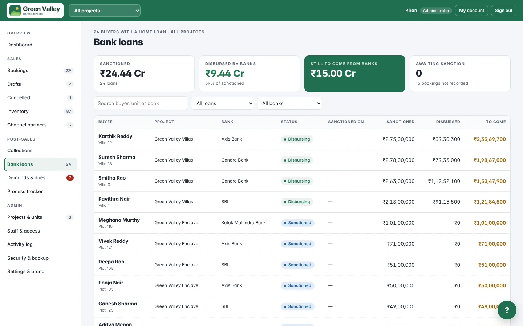Open Channel partners
Image resolution: width=523 pixels, height=326 pixels.
click(x=40, y=125)
